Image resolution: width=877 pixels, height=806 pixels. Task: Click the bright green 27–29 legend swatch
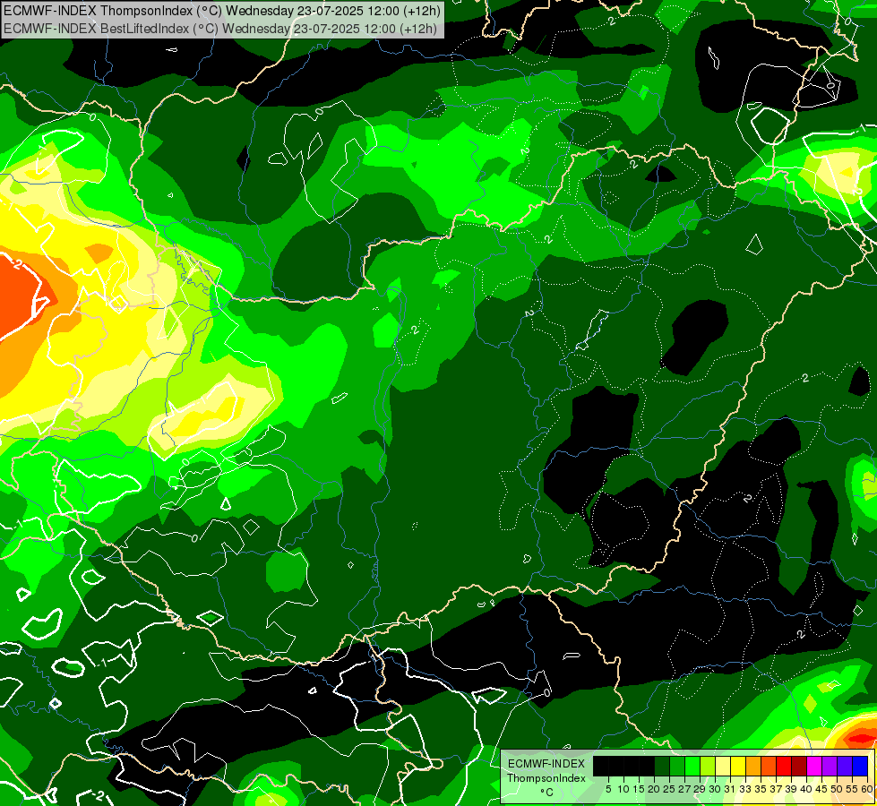pos(692,767)
